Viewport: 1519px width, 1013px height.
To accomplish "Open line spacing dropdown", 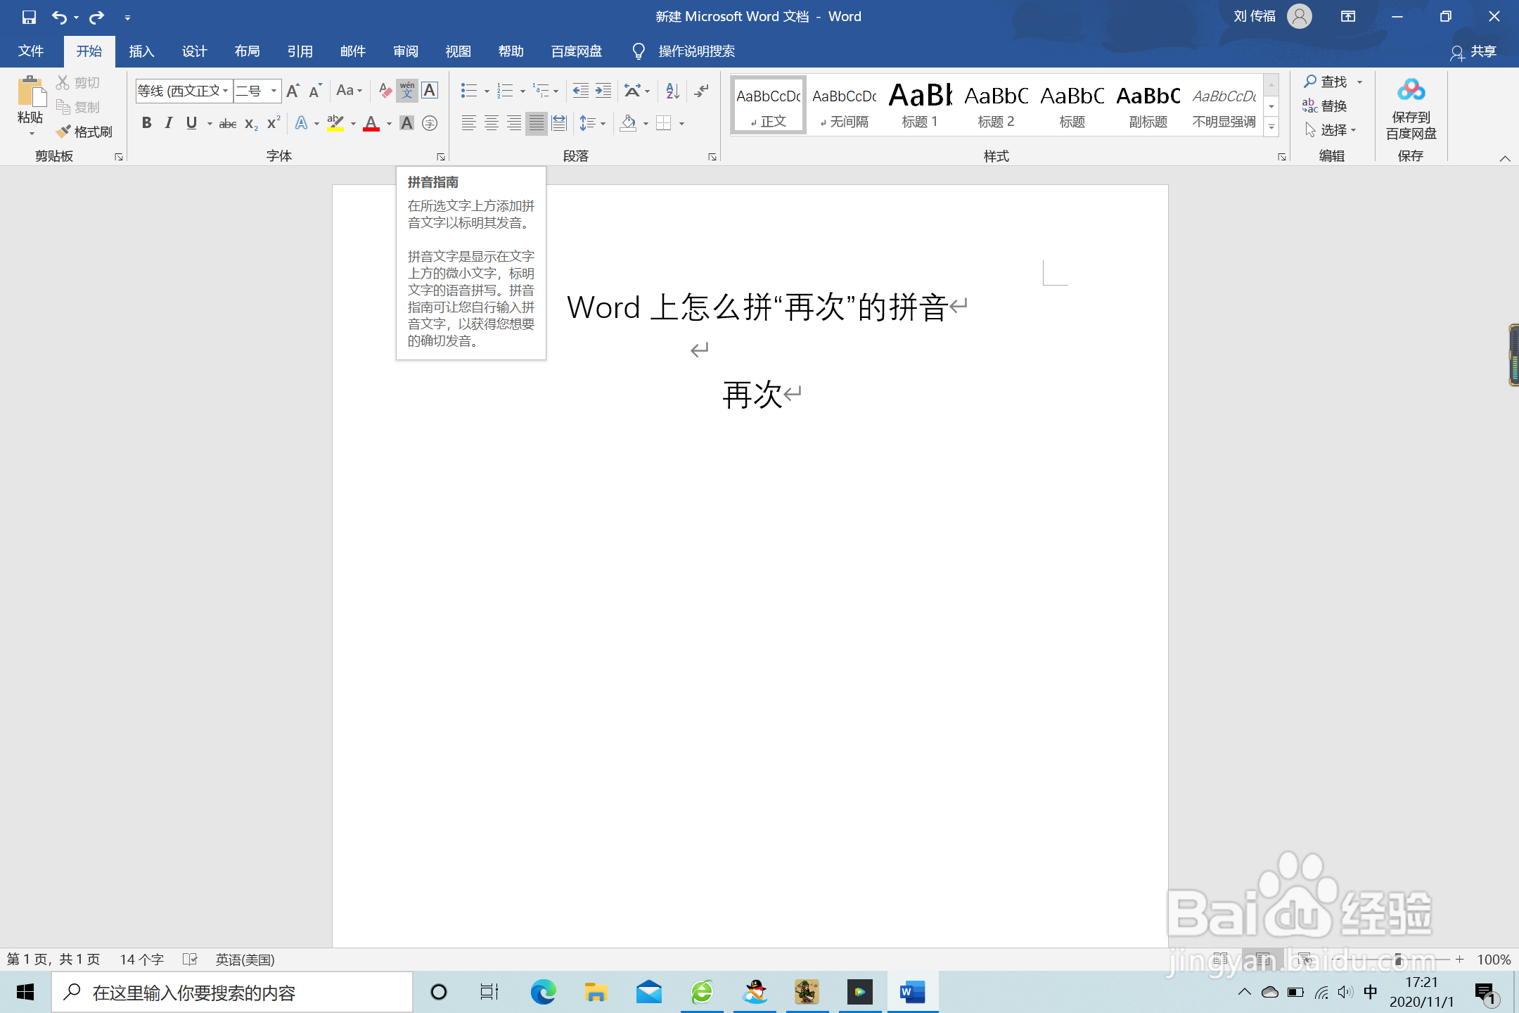I will 592,124.
